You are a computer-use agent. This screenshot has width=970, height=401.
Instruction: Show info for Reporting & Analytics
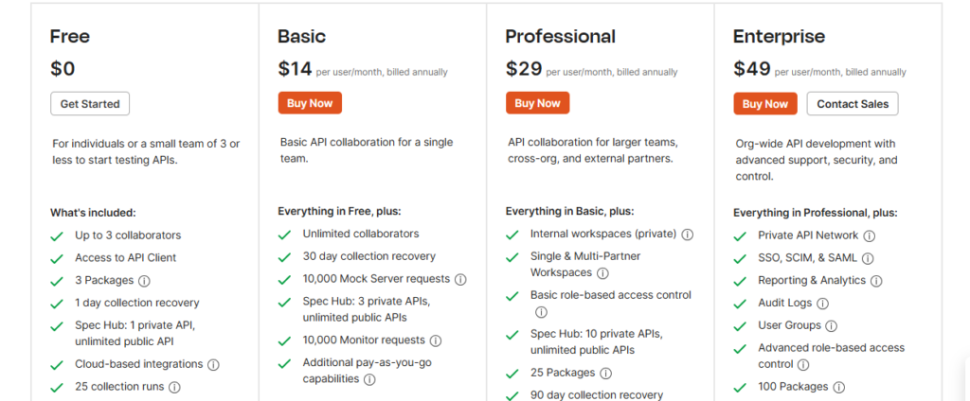(x=876, y=281)
